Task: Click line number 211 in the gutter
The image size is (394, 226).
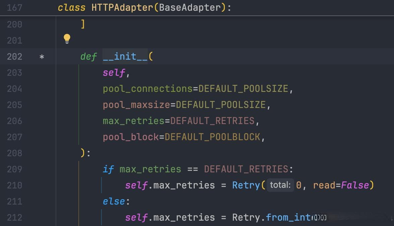Action: click(x=15, y=202)
